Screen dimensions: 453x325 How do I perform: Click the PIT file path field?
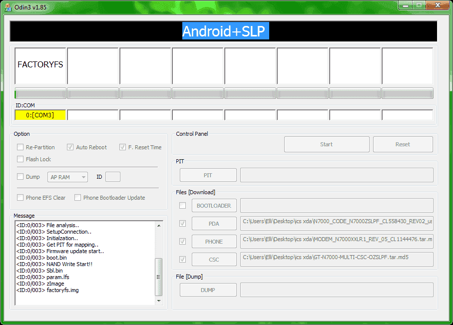337,175
